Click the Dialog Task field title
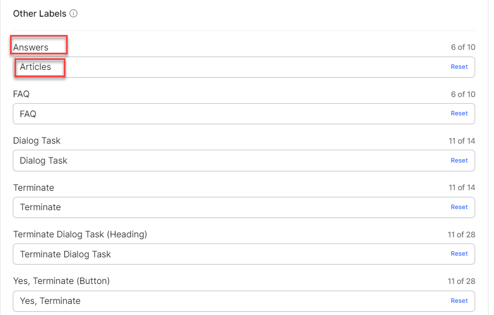 pyautogui.click(x=37, y=141)
